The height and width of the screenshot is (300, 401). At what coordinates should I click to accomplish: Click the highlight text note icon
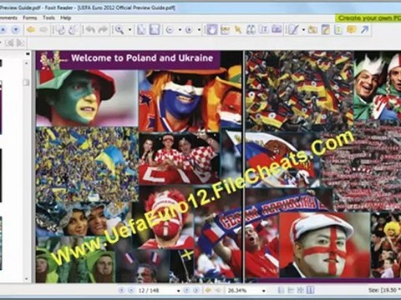(326, 30)
